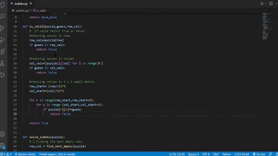Click 'def solve_sudoku(puzzle):' on line 34
The image size is (278, 156).
[44, 137]
